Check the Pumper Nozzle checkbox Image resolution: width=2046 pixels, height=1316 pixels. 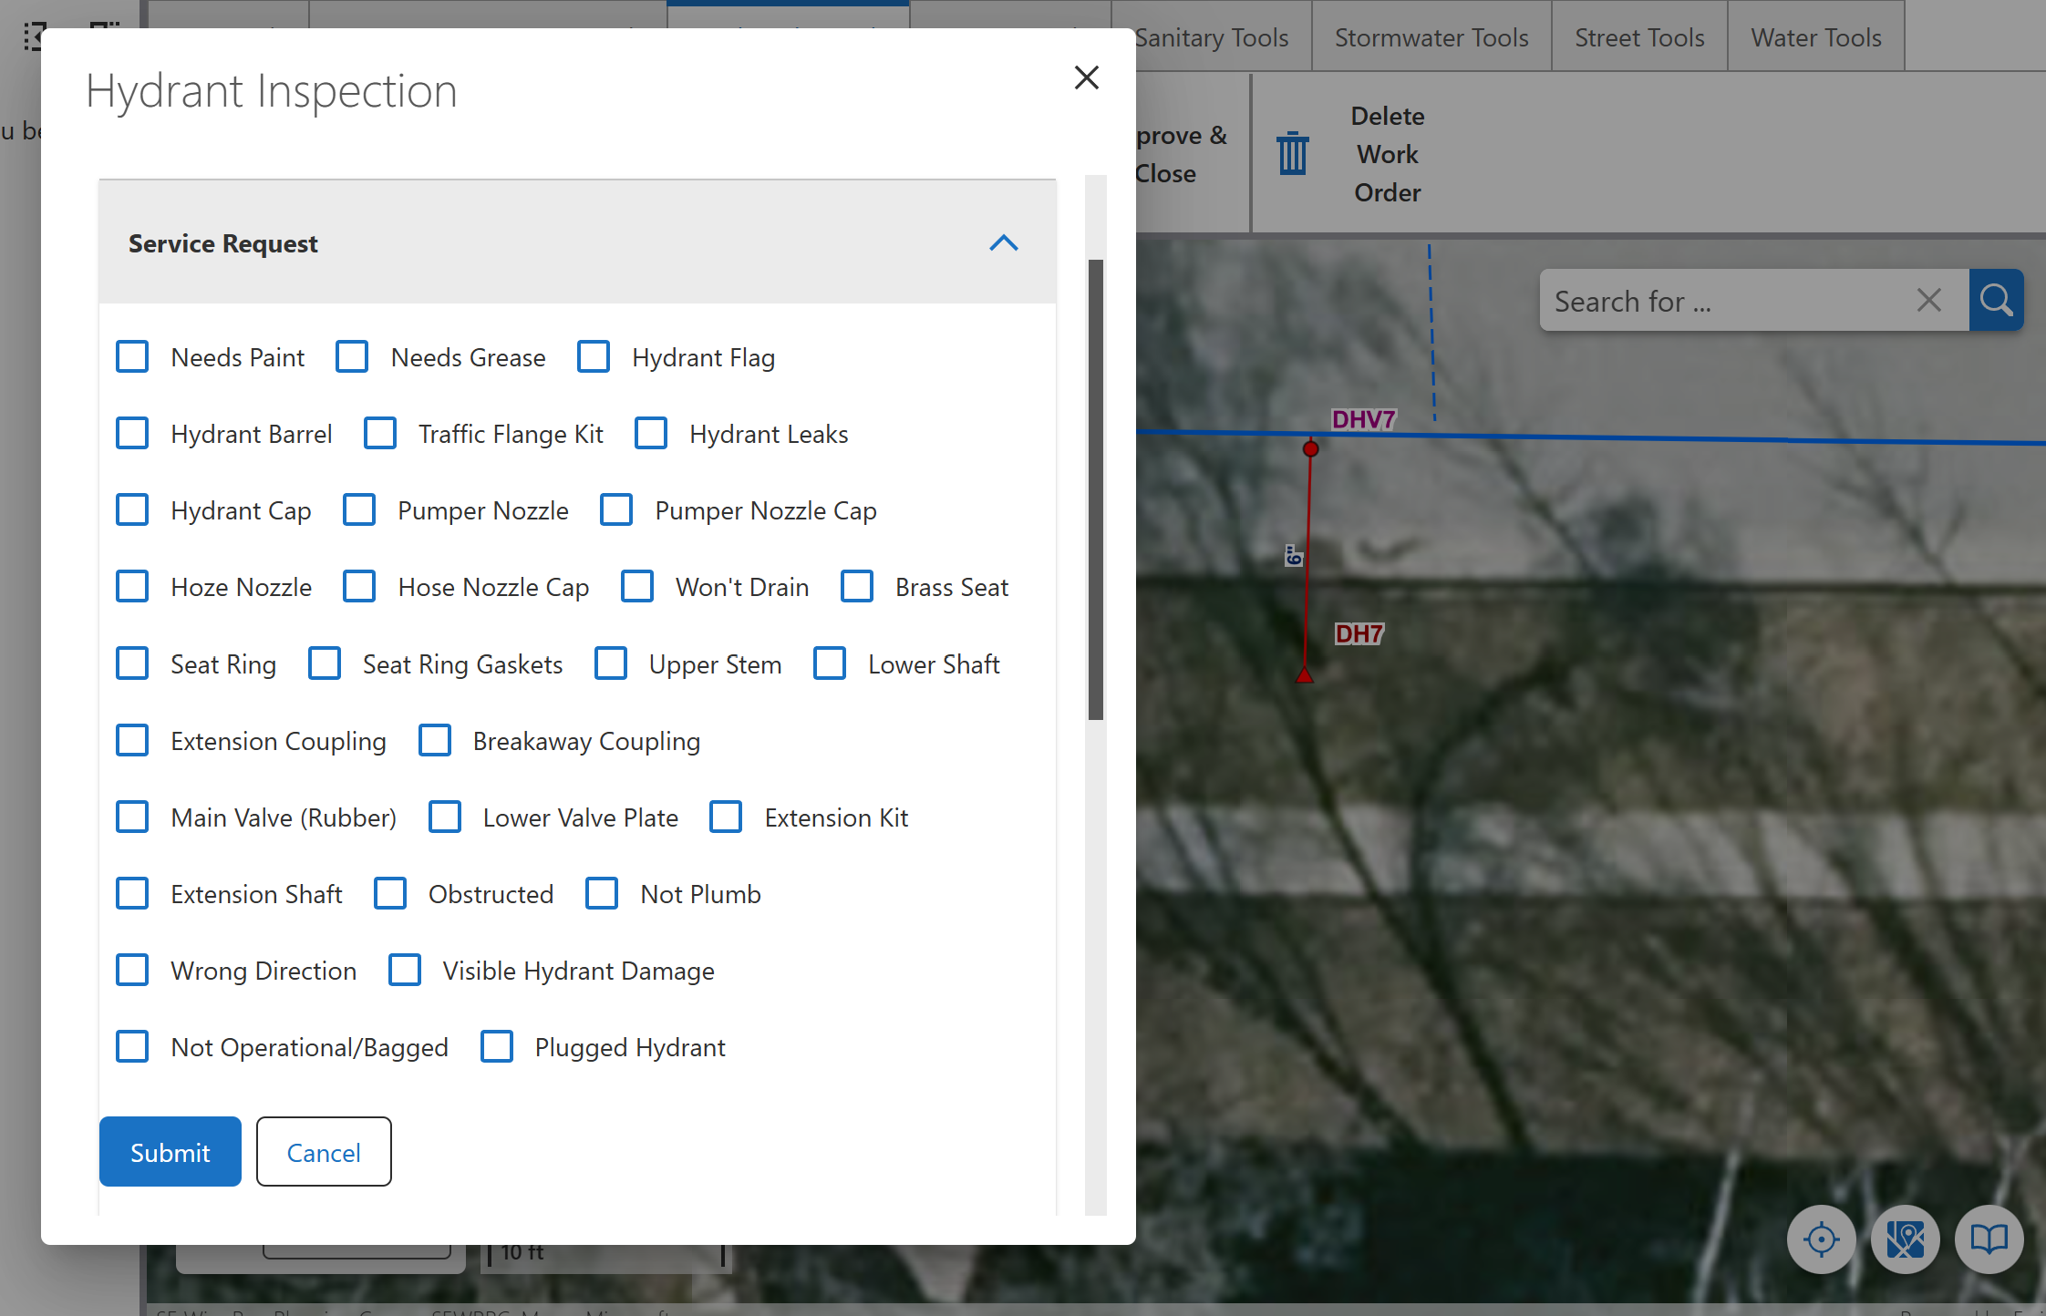[x=359, y=509]
